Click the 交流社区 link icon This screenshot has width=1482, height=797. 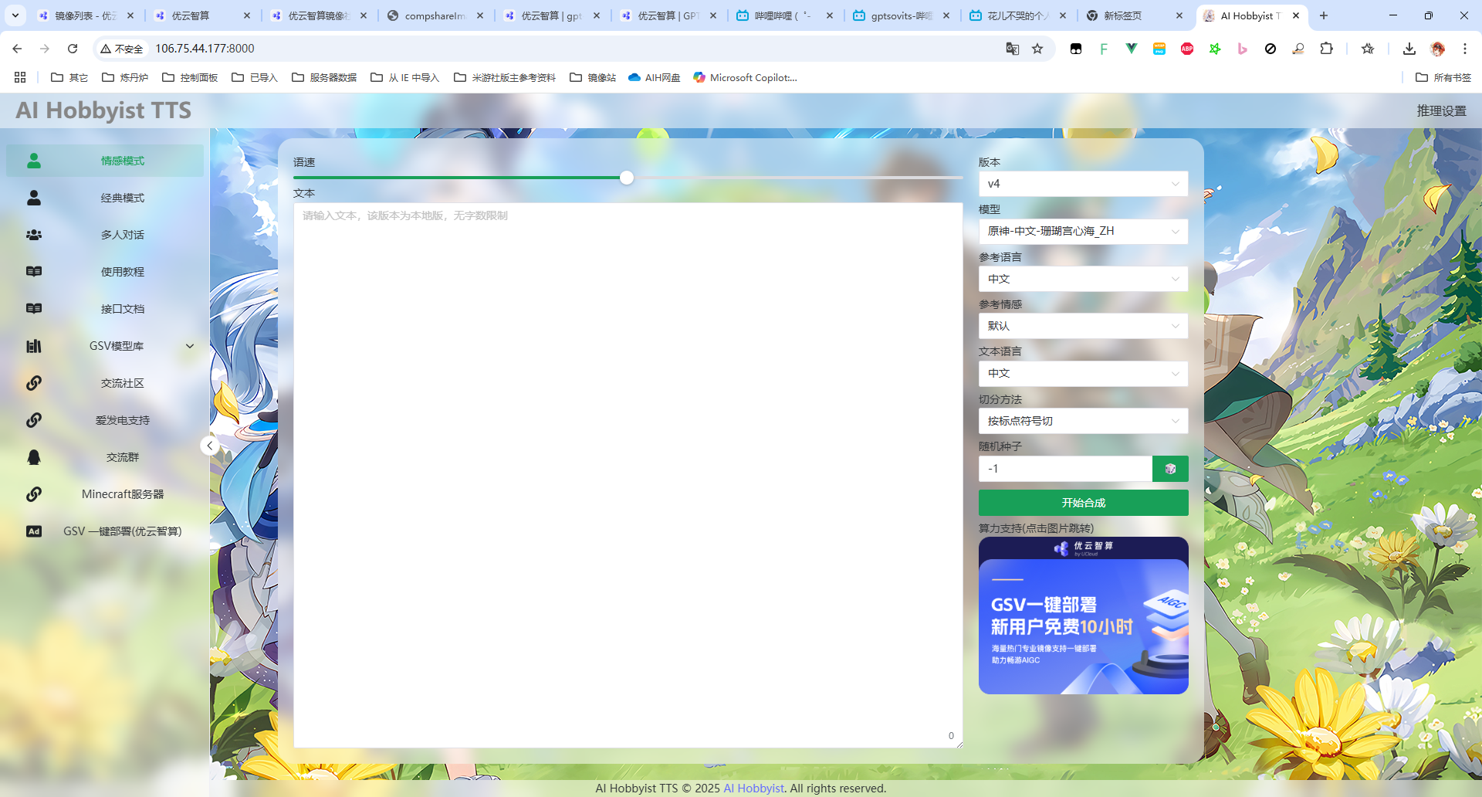coord(34,383)
